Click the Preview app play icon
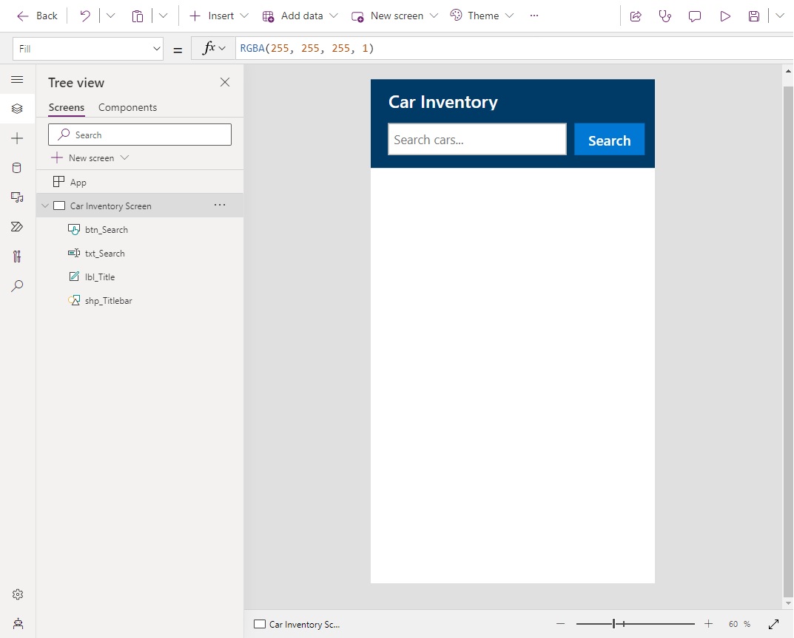Viewport: 794px width, 638px height. click(x=724, y=16)
